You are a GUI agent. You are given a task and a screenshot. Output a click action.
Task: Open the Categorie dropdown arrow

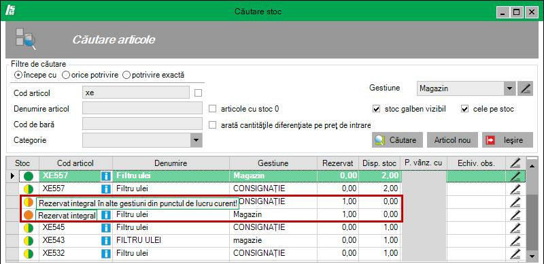click(196, 140)
